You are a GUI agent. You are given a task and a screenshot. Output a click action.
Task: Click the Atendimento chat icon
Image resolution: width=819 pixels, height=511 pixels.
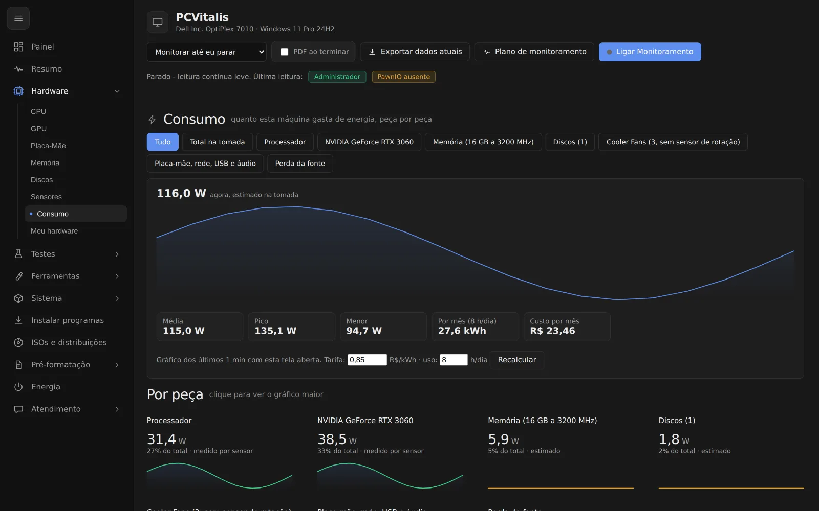coord(18,409)
